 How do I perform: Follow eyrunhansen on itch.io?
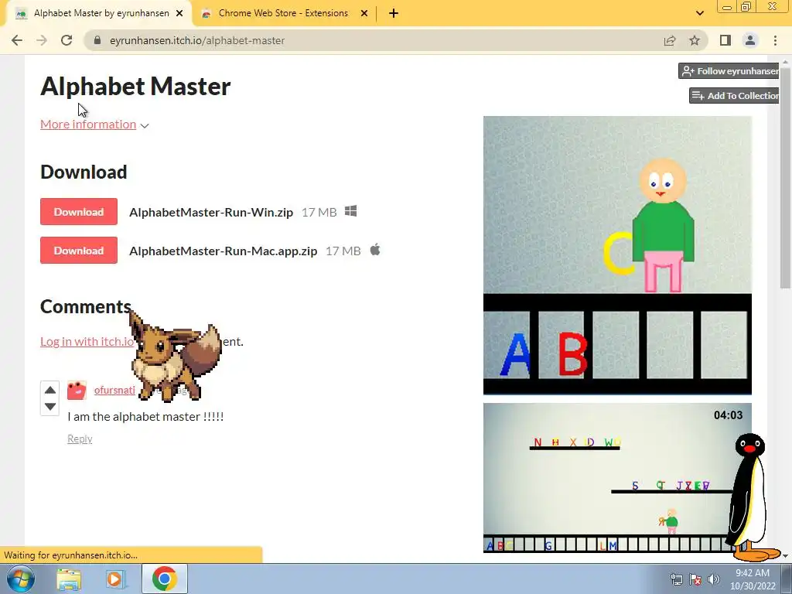click(x=729, y=71)
